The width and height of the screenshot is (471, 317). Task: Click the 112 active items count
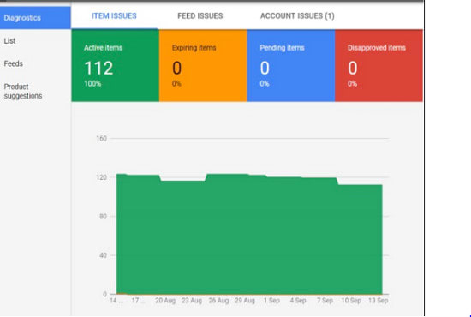98,69
